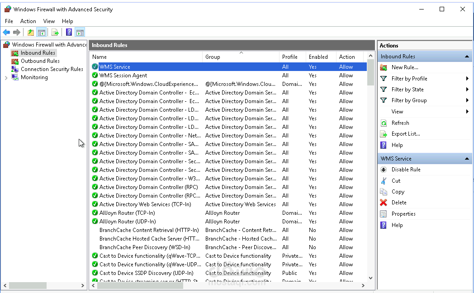
Task: Open Help using the toolbar question mark icon
Action: (x=68, y=32)
